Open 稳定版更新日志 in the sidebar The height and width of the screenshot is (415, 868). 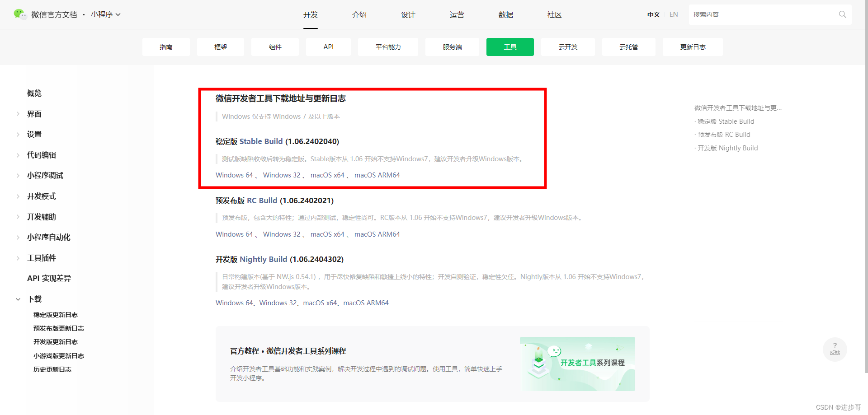click(56, 315)
